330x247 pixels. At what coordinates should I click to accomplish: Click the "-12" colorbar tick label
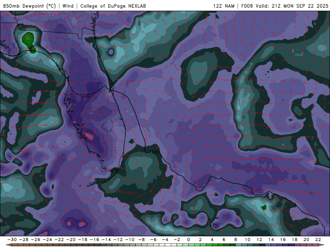[x=118, y=240]
